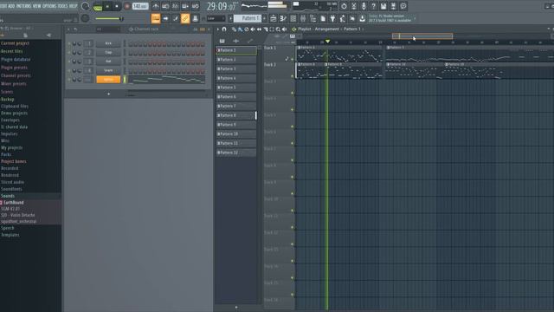Expand the Sounds folder in browser
554x312 pixels.
point(8,196)
